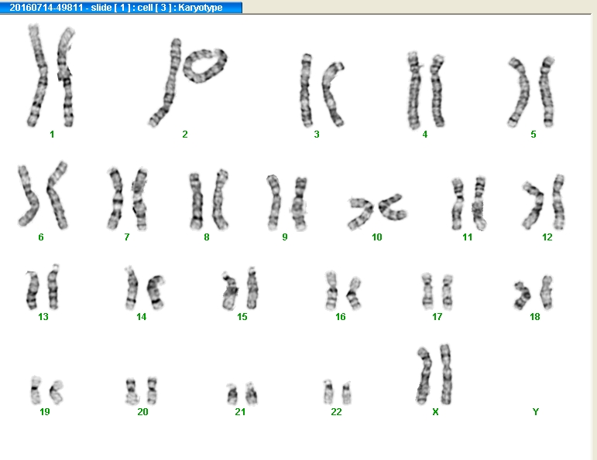The image size is (597, 460).
Task: Select the chromosome pair labeled 8
Action: click(x=208, y=199)
